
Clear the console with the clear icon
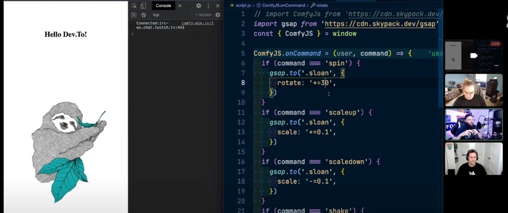(x=143, y=15)
